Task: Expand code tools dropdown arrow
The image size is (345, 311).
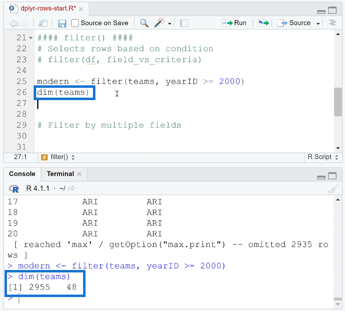Action: pyautogui.click(x=170, y=23)
